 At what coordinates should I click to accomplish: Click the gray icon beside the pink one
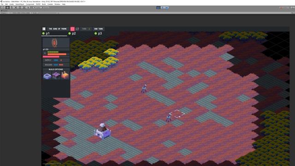click(77, 29)
